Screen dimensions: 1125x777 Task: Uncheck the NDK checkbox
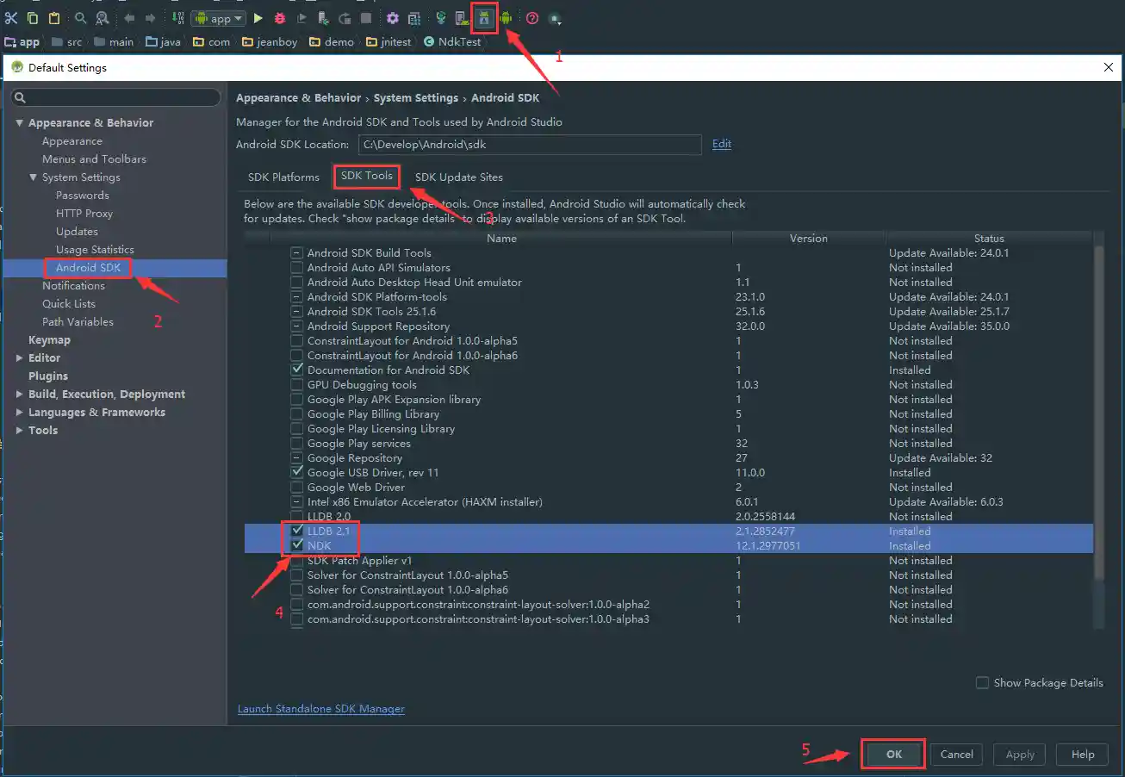(297, 546)
